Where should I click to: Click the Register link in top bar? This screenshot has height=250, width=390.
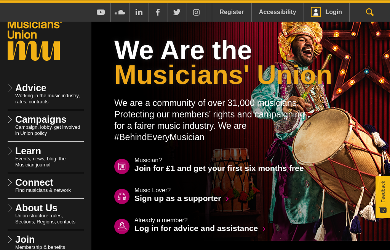coord(232,12)
